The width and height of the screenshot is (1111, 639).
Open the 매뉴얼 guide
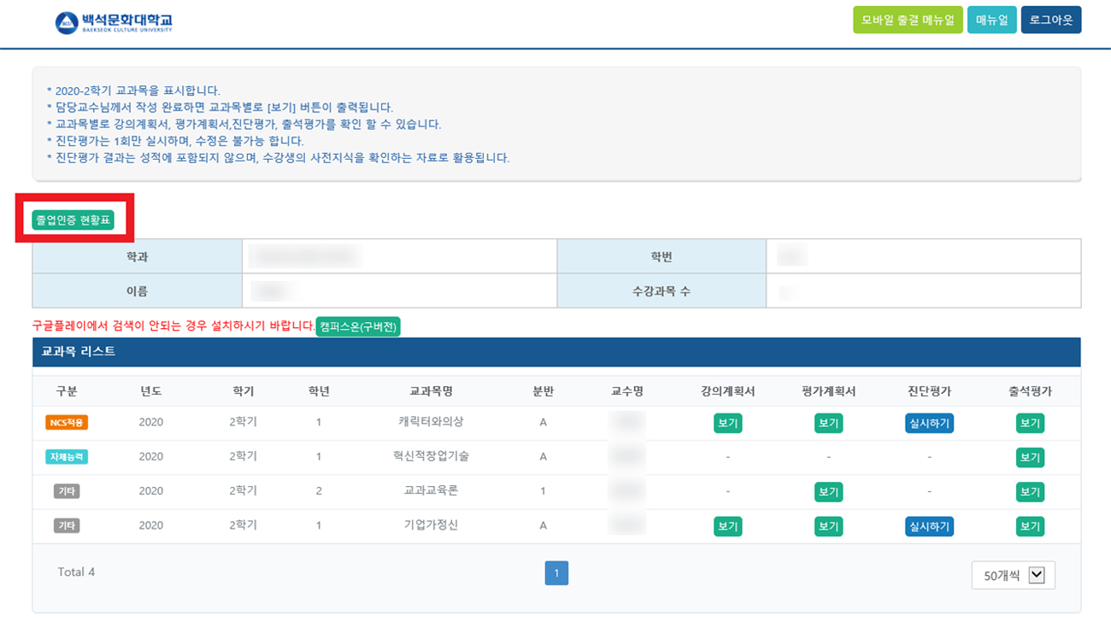tap(992, 19)
